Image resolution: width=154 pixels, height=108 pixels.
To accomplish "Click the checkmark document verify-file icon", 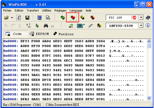I will [x=48, y=18].
